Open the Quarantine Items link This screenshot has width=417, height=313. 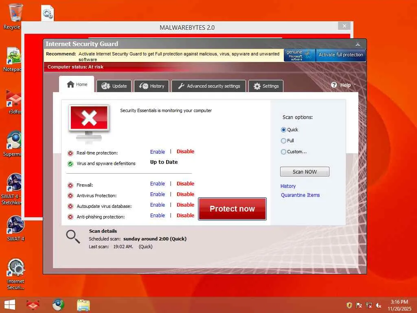(x=300, y=195)
